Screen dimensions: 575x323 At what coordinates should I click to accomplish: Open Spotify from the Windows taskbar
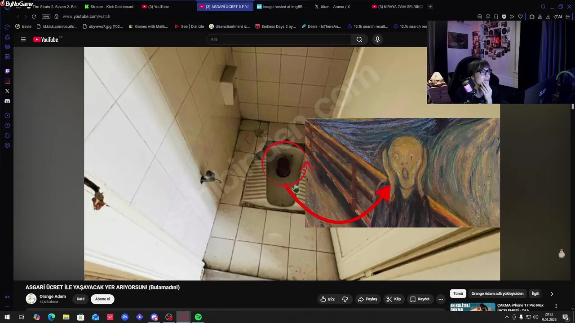(x=198, y=317)
